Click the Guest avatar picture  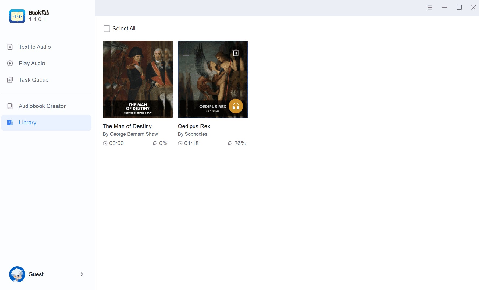point(17,274)
